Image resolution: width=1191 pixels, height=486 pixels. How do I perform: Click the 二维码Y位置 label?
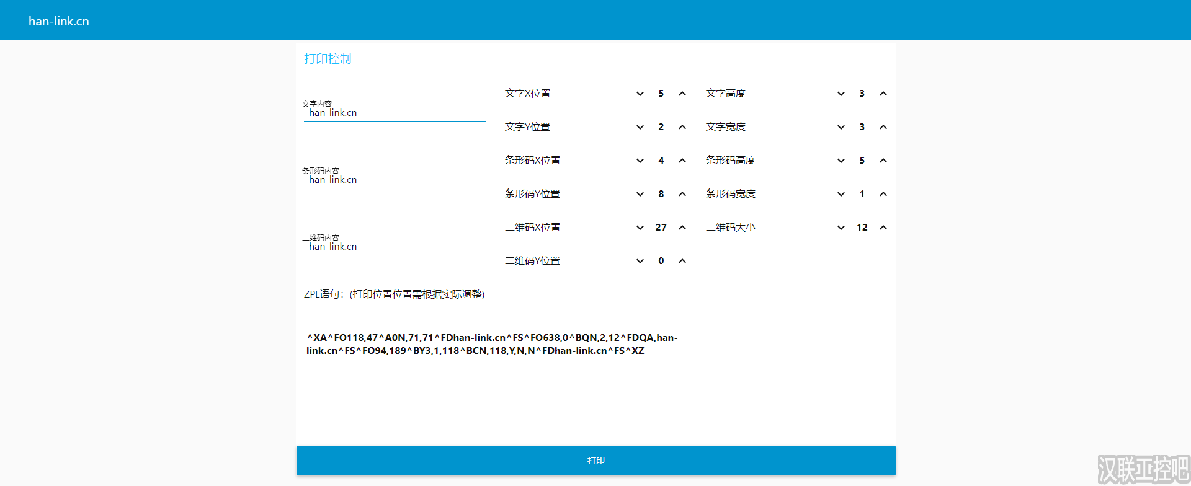click(x=533, y=261)
